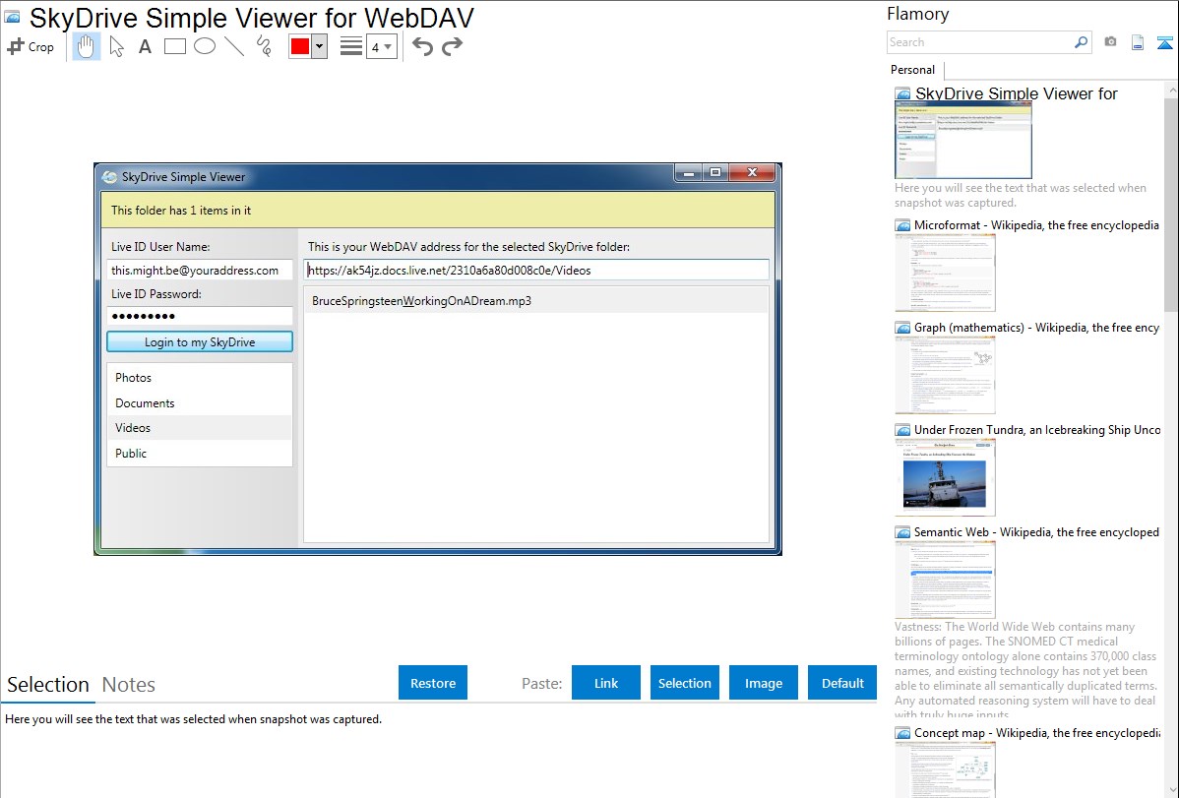Click 'Concept map - Wikipedia' title
This screenshot has height=798, width=1179.
[x=1037, y=733]
